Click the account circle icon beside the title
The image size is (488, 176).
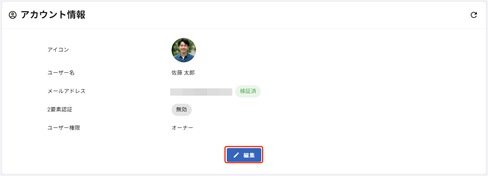pos(13,15)
